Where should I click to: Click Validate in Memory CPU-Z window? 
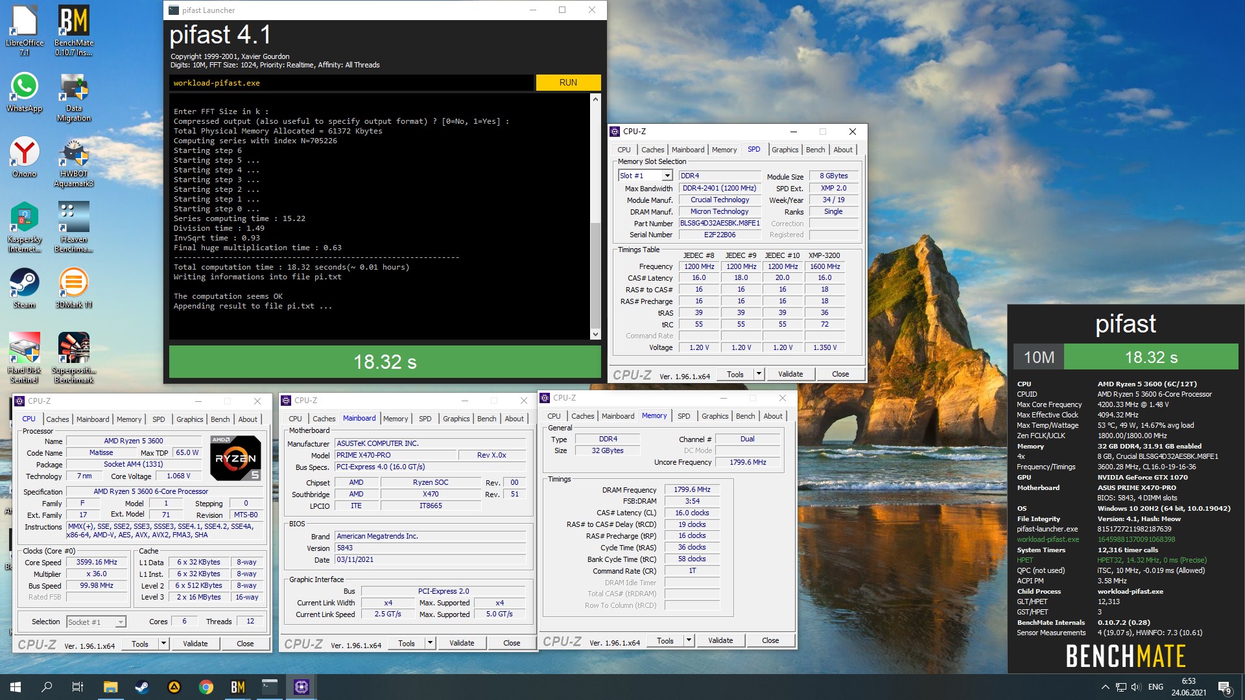(x=720, y=640)
